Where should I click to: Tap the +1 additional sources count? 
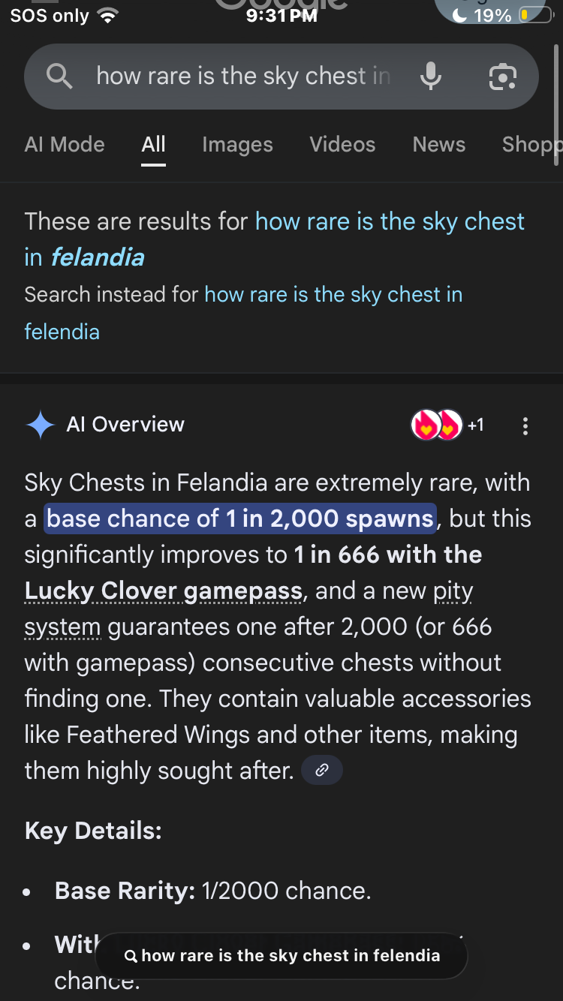click(x=476, y=425)
